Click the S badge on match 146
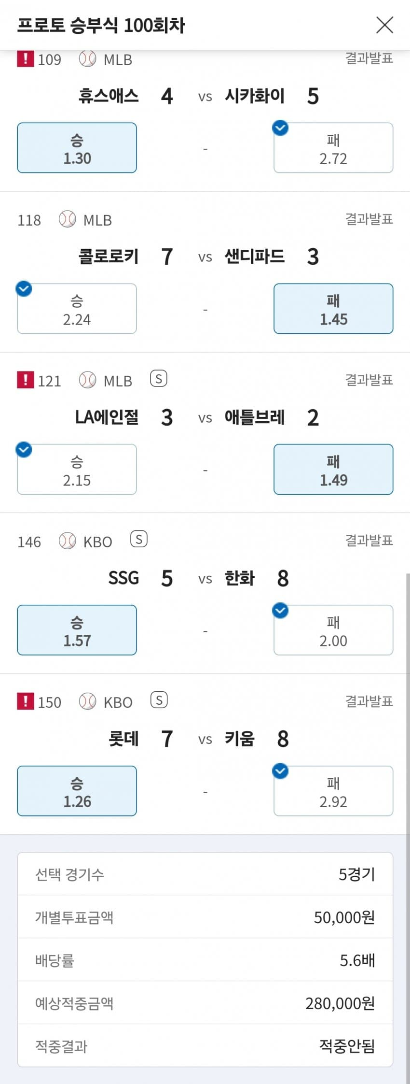This screenshot has height=1084, width=410. point(139,539)
